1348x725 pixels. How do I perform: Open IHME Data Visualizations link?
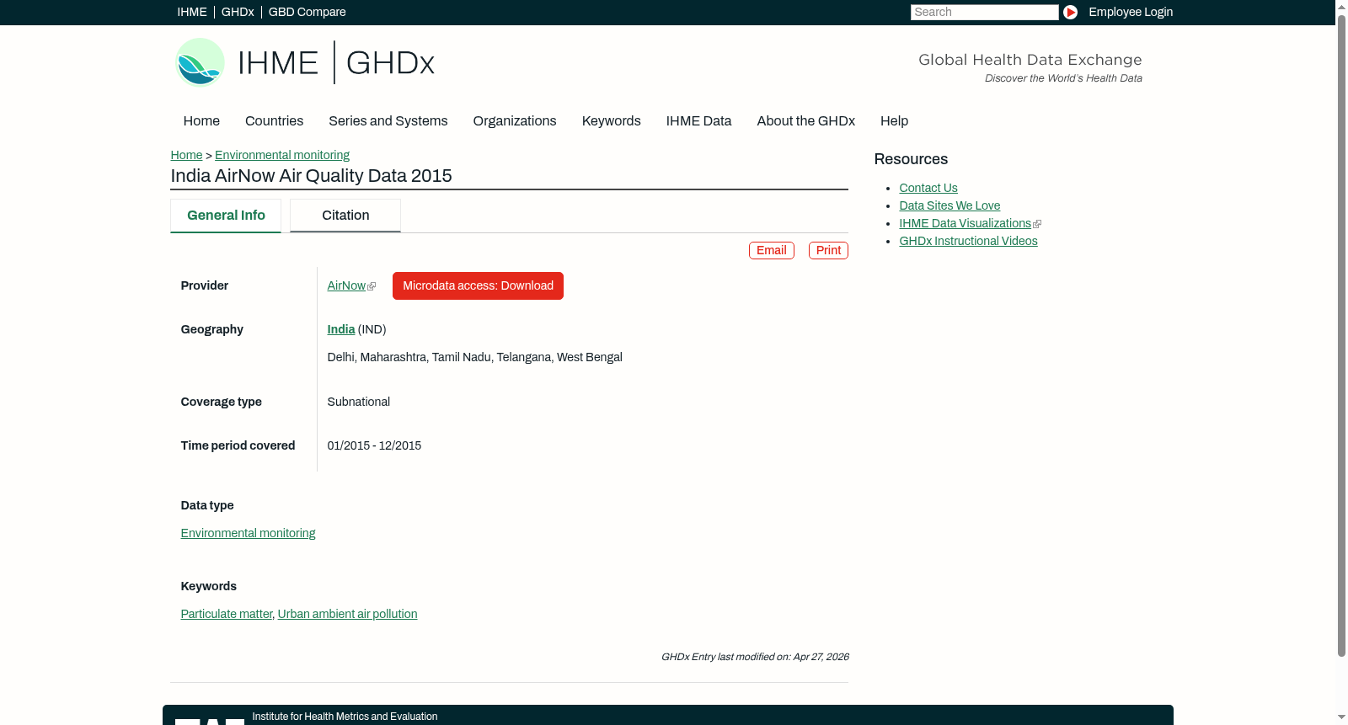(x=965, y=224)
